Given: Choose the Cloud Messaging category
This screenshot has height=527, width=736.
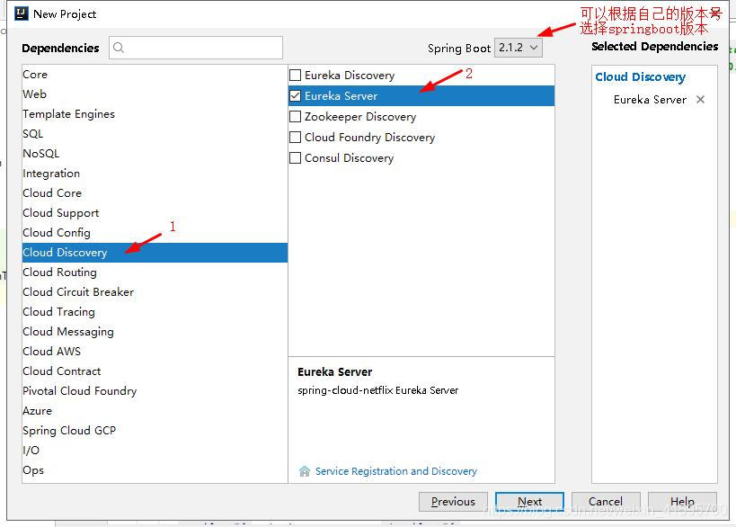Looking at the screenshot, I should 155,332.
